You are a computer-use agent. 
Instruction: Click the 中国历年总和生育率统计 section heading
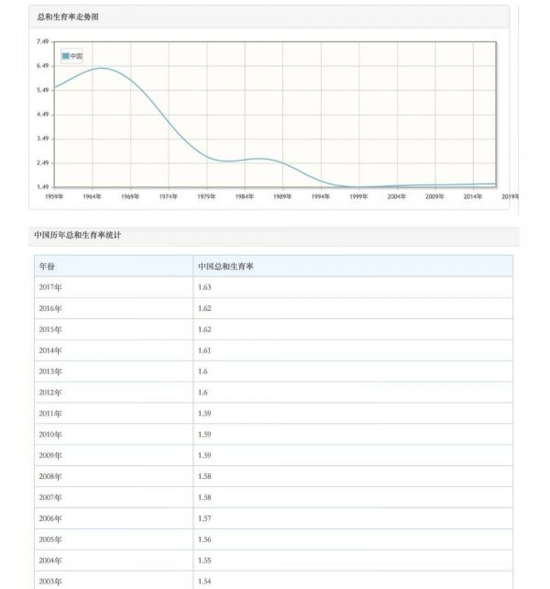[76, 236]
